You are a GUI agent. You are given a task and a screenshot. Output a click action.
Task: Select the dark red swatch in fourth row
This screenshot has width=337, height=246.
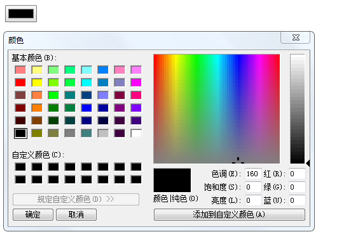tap(20, 108)
